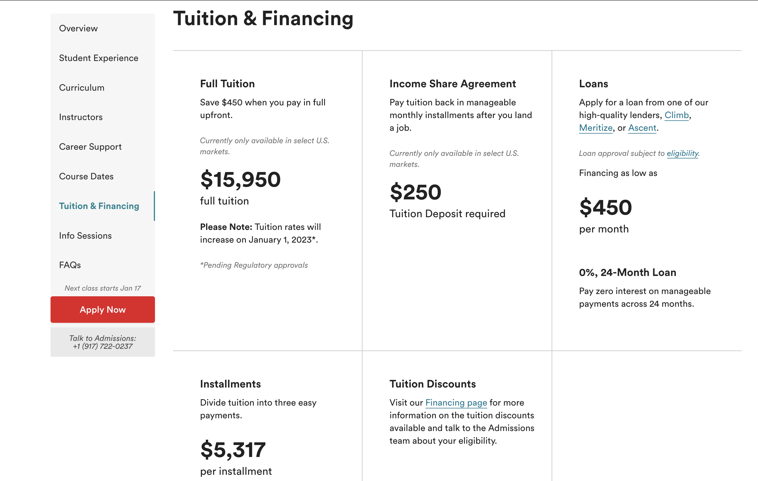Open the Instructors section
The image size is (758, 481).
point(80,117)
